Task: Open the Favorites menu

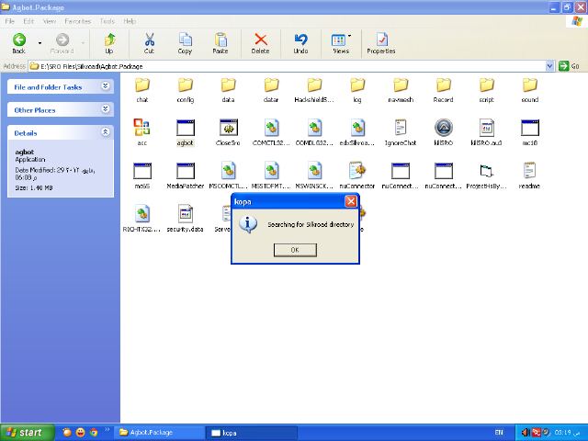Action: click(x=77, y=20)
